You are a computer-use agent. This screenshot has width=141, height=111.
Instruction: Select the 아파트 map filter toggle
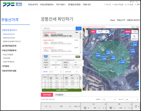point(93,32)
